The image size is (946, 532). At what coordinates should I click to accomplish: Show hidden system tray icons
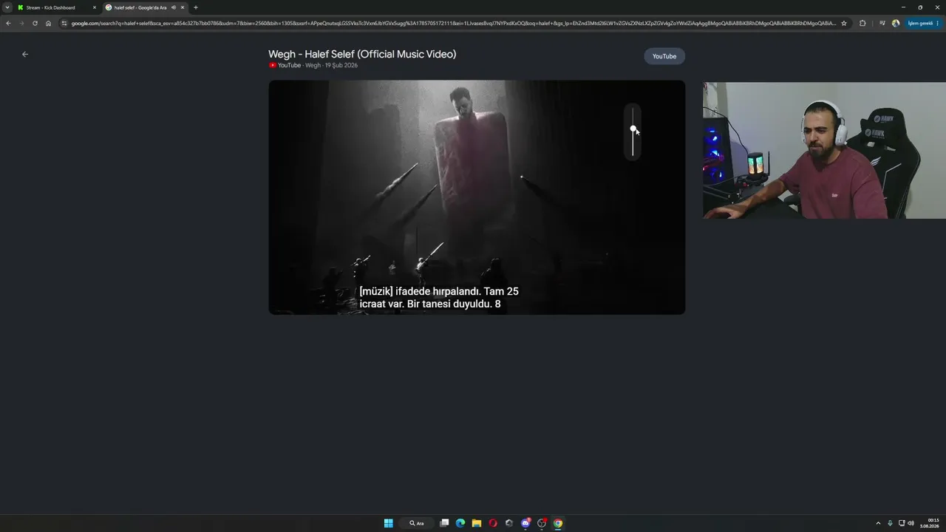pyautogui.click(x=878, y=523)
